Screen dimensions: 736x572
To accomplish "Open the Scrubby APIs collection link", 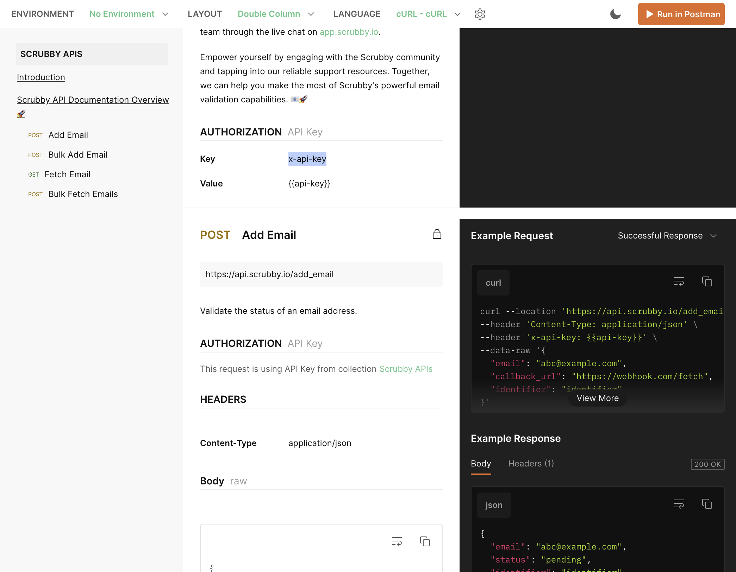I will click(406, 369).
